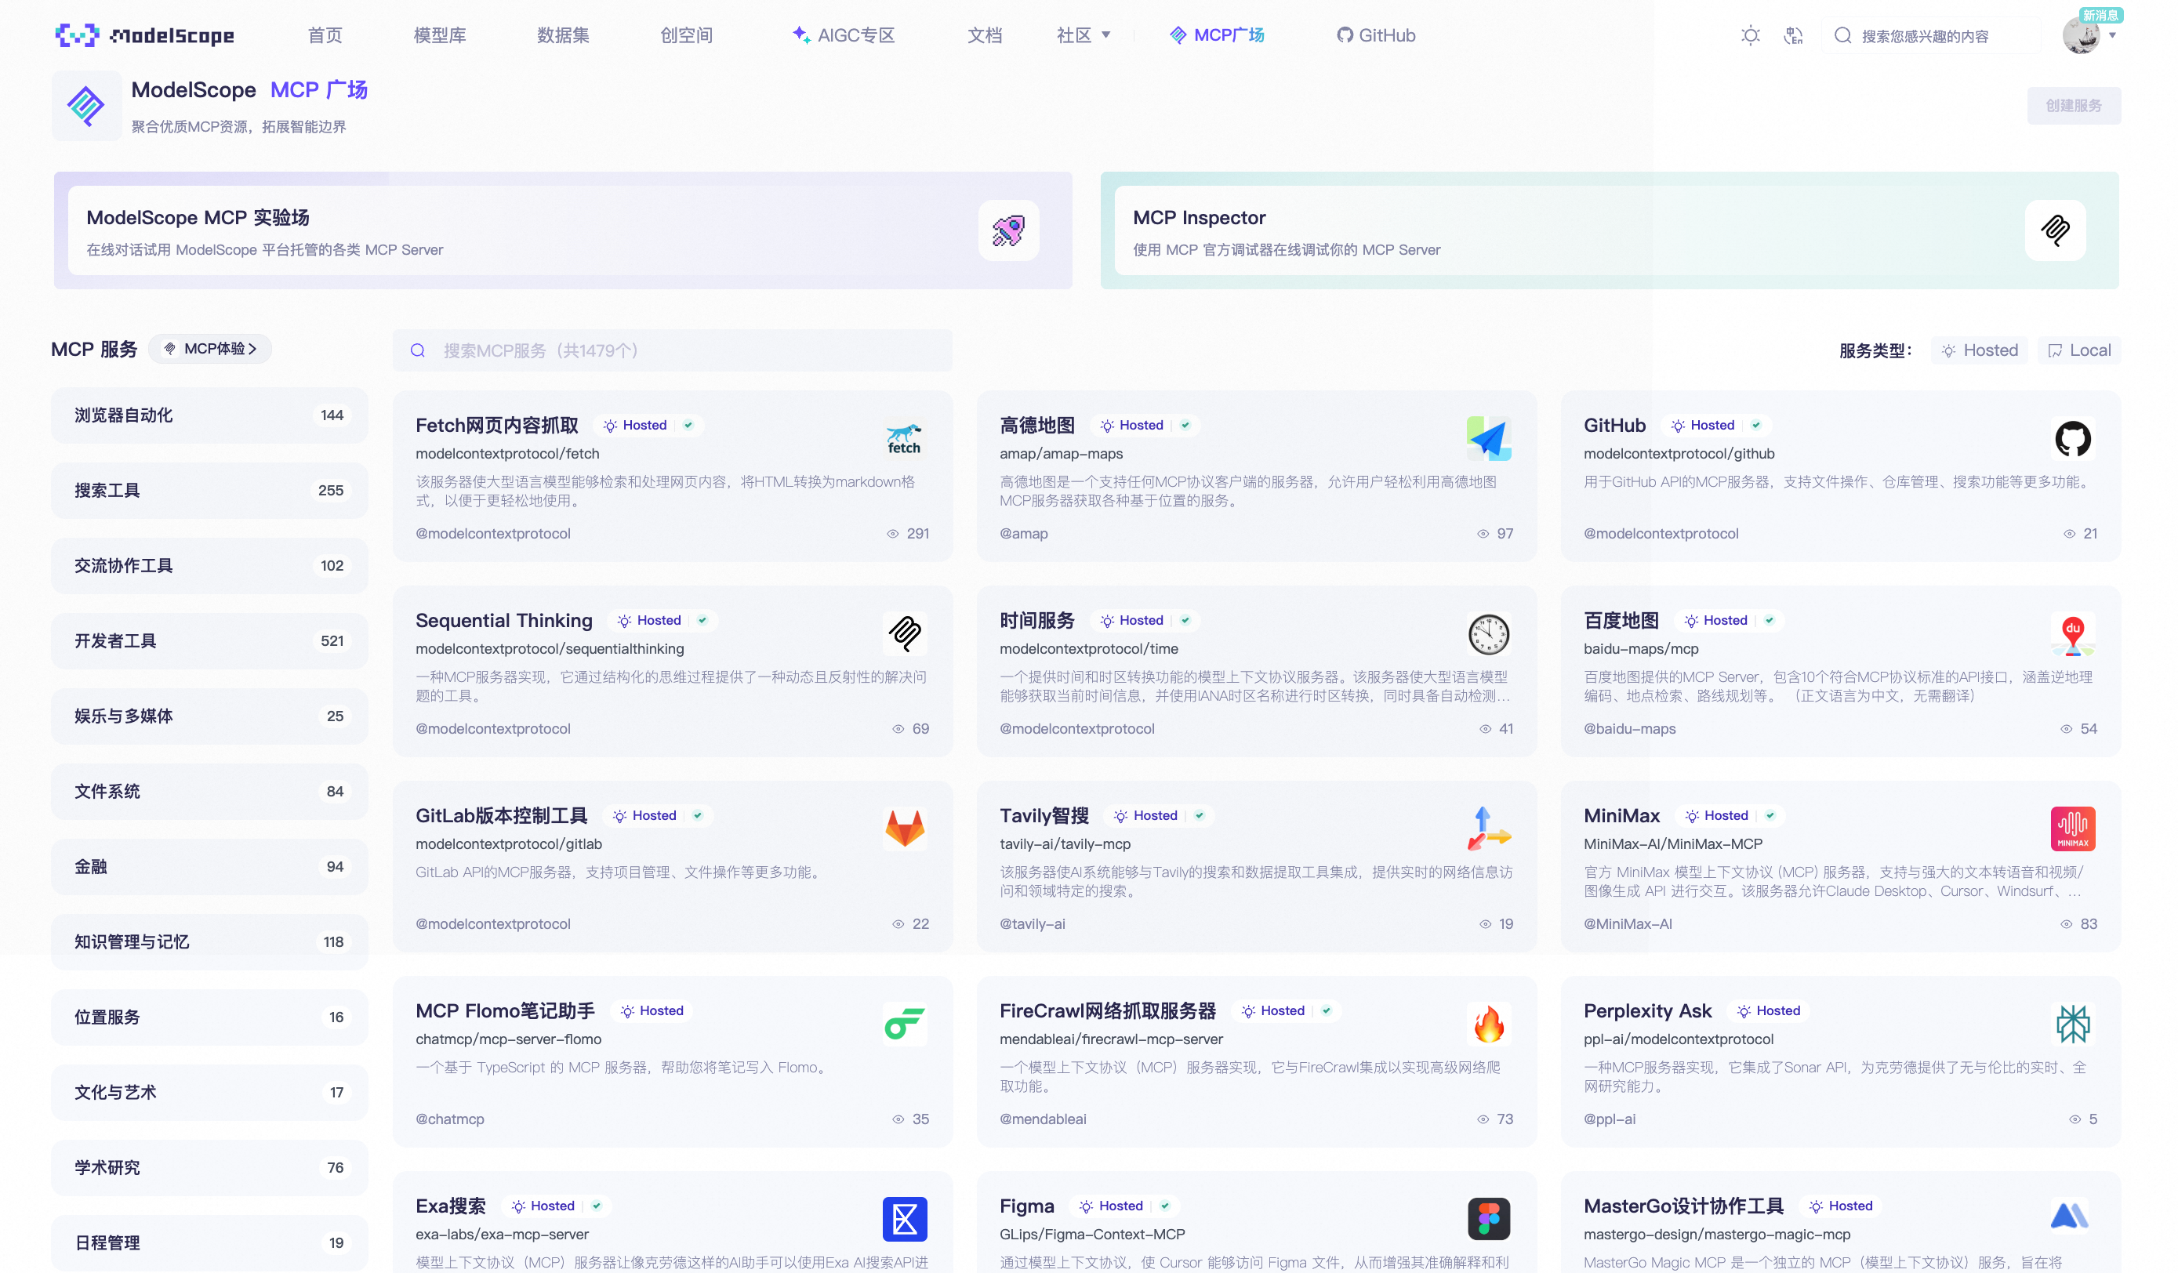Click the Figma logo icon

pyautogui.click(x=1488, y=1219)
